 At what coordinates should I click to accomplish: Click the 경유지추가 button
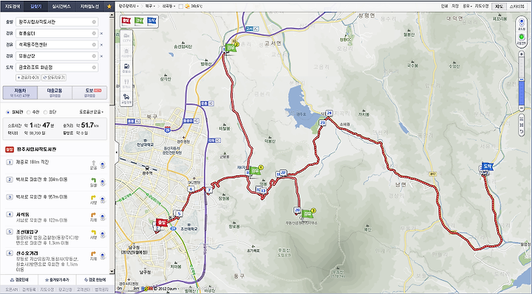click(x=28, y=77)
